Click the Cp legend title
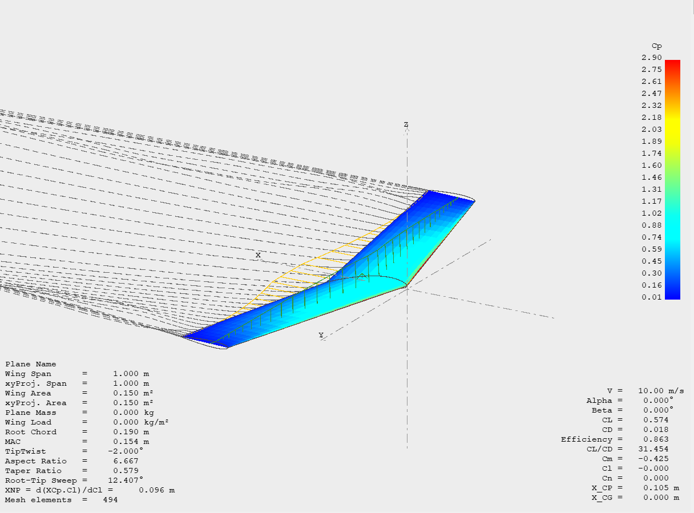Screen dimensions: 694x513 (656, 46)
